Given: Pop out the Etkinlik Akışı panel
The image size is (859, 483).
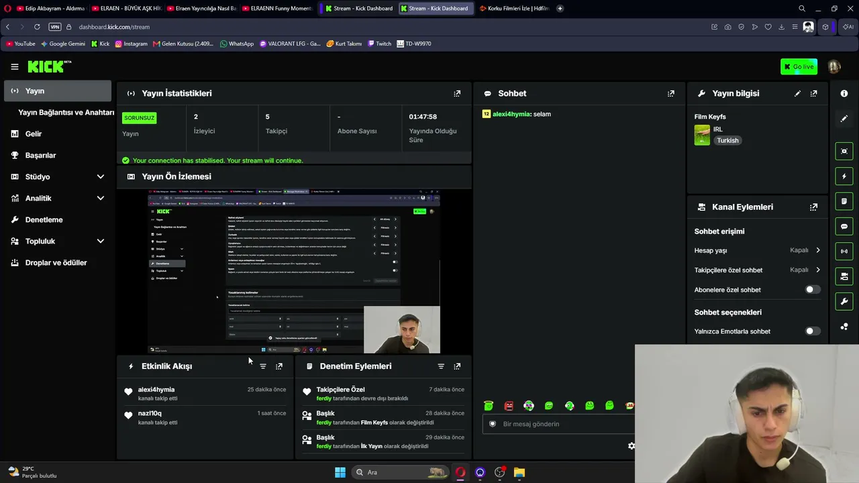Looking at the screenshot, I should pos(279,366).
